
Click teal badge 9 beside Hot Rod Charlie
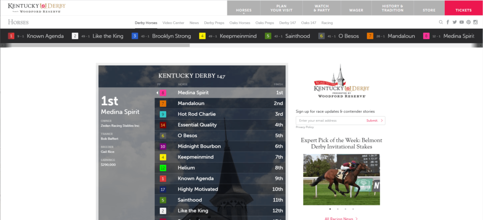(163, 114)
